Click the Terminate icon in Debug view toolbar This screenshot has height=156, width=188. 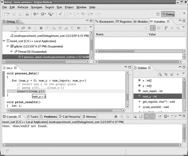pyautogui.click(x=41, y=28)
